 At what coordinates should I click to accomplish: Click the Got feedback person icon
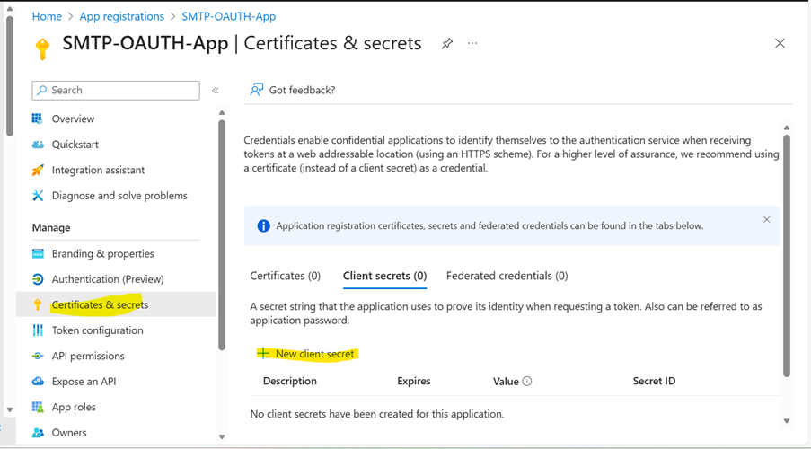pyautogui.click(x=257, y=90)
